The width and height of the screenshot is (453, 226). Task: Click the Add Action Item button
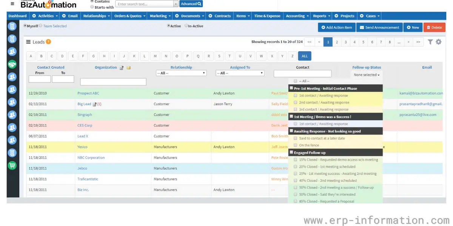coord(337,27)
